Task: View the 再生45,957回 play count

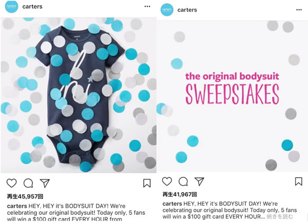Action: pyautogui.click(x=25, y=196)
